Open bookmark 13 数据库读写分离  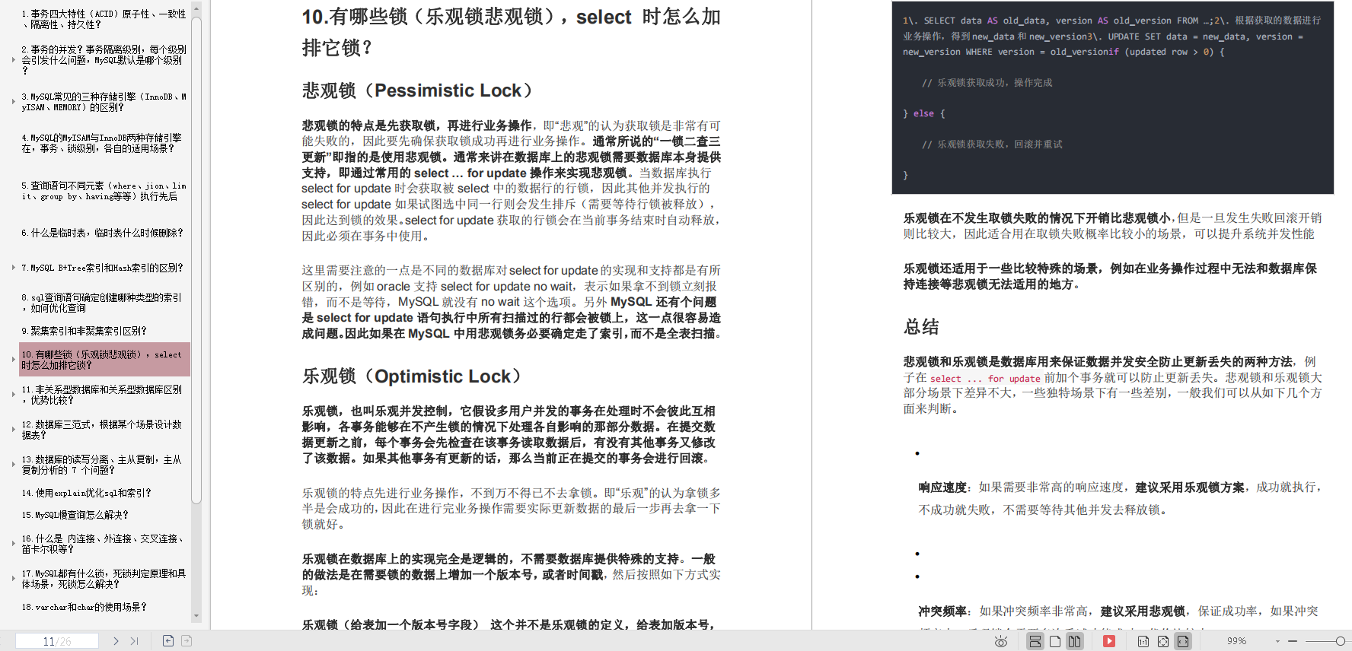pos(102,465)
